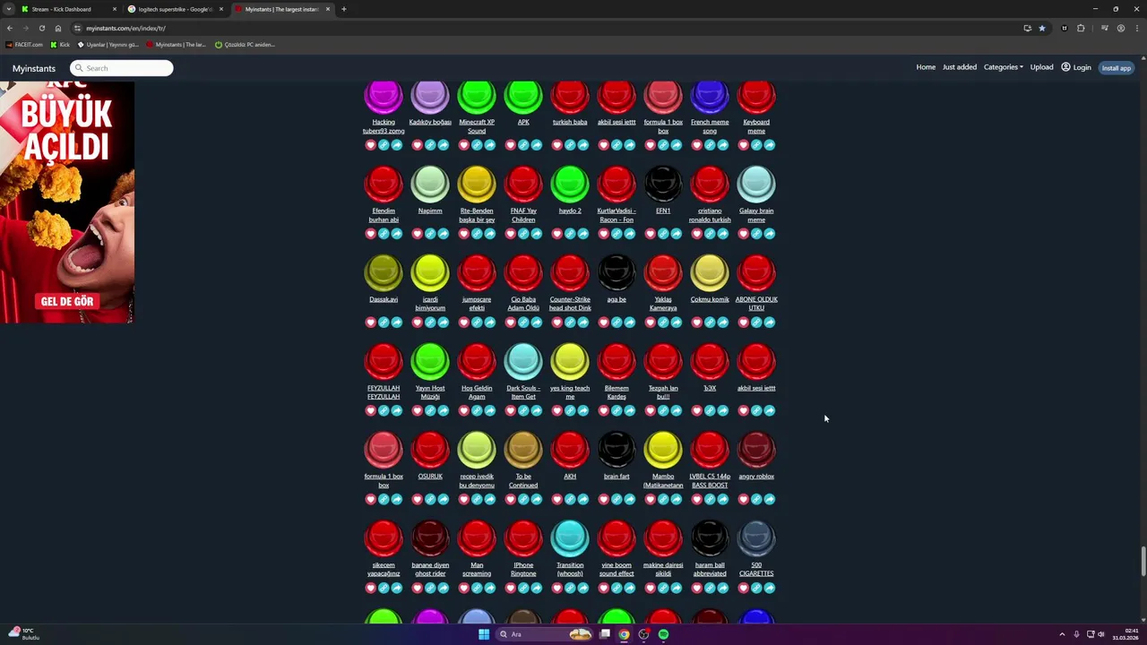Play the yellow Mambo sound button
This screenshot has width=1147, height=645.
point(663,450)
